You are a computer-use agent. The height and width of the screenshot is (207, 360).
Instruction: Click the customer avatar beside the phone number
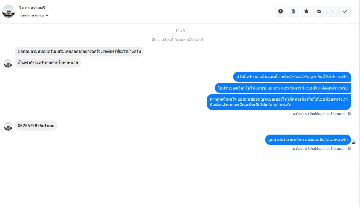8,126
